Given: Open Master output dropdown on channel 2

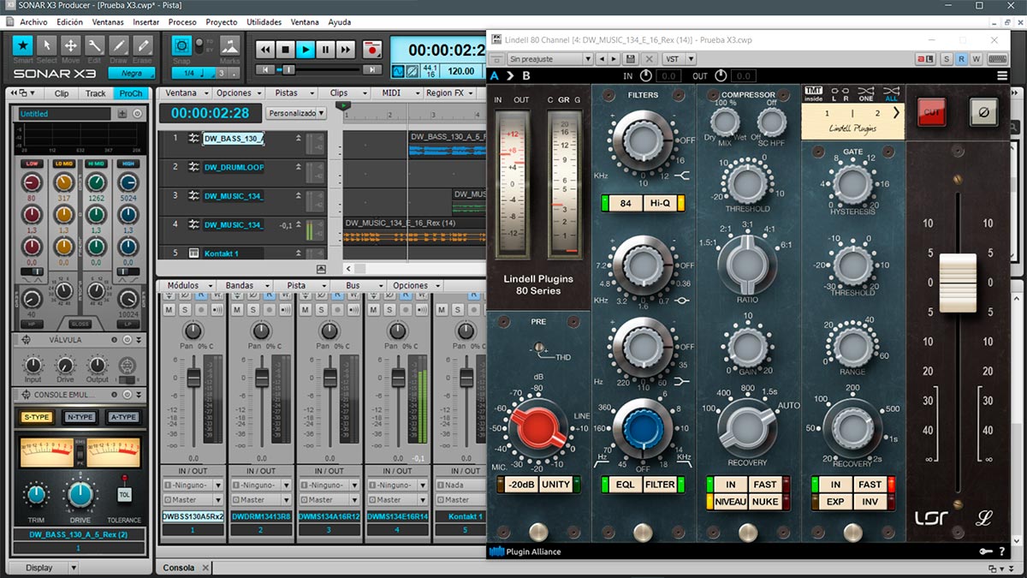Looking at the screenshot, I should click(261, 500).
